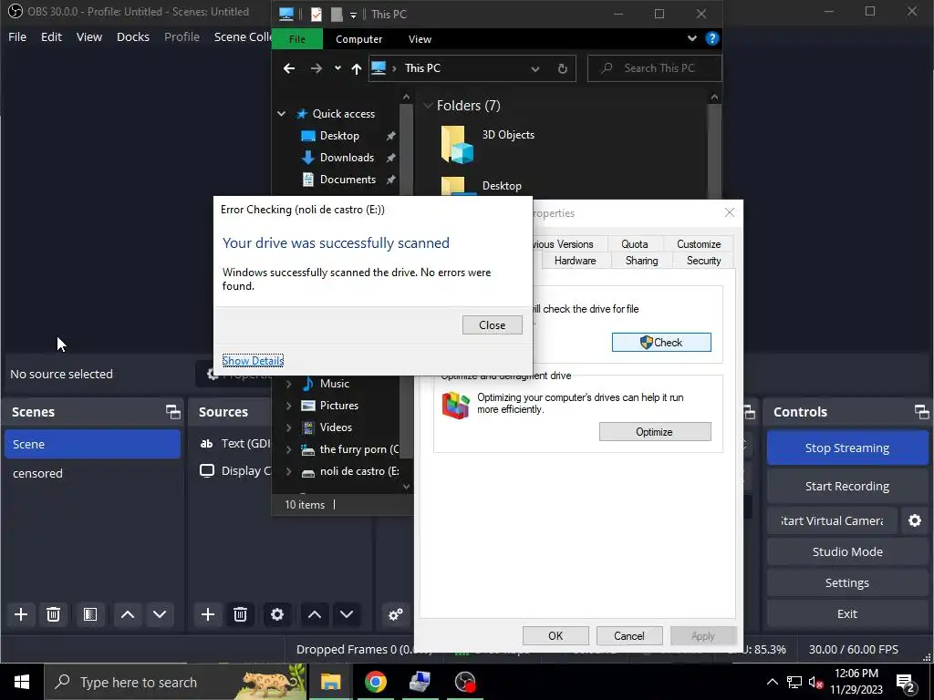934x700 pixels.
Task: Open recent locations dropdown arrow
Action: pos(337,67)
